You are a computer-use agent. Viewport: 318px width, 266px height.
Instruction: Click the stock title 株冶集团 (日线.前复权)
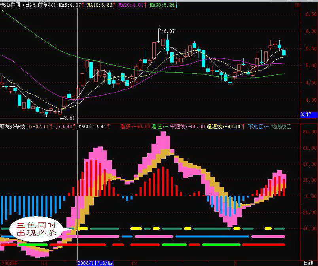click(28, 5)
